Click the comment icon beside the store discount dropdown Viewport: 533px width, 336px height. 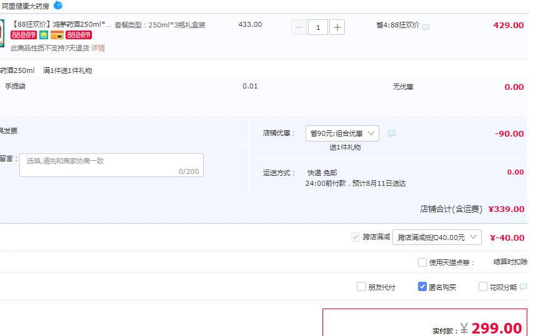tap(392, 133)
